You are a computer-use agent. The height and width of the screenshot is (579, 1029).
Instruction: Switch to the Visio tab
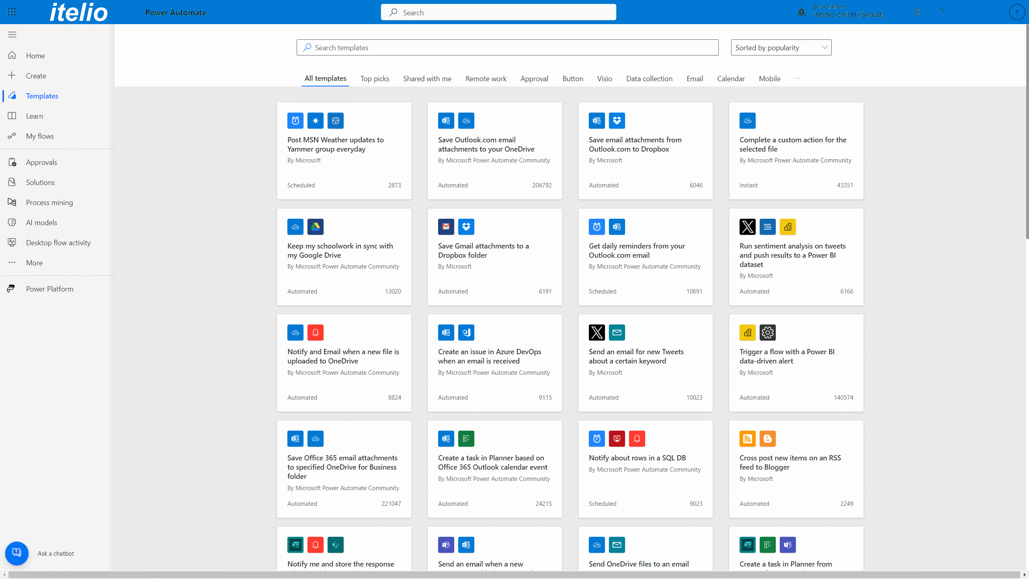click(x=605, y=79)
